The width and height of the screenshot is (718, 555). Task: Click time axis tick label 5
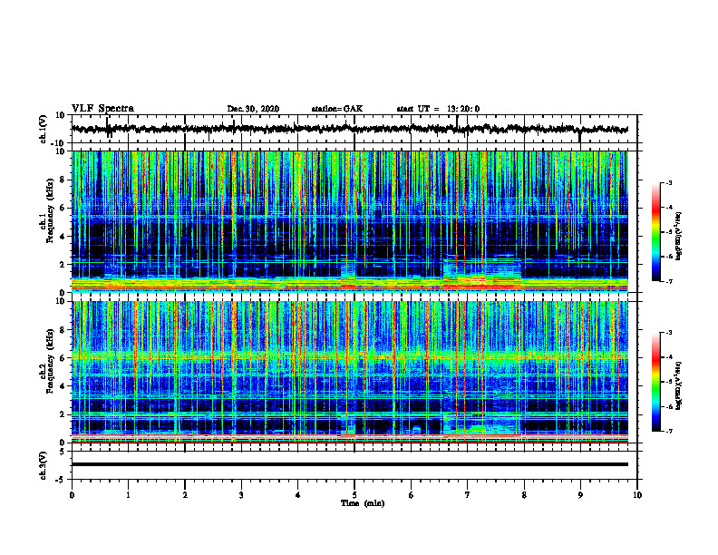pyautogui.click(x=354, y=495)
